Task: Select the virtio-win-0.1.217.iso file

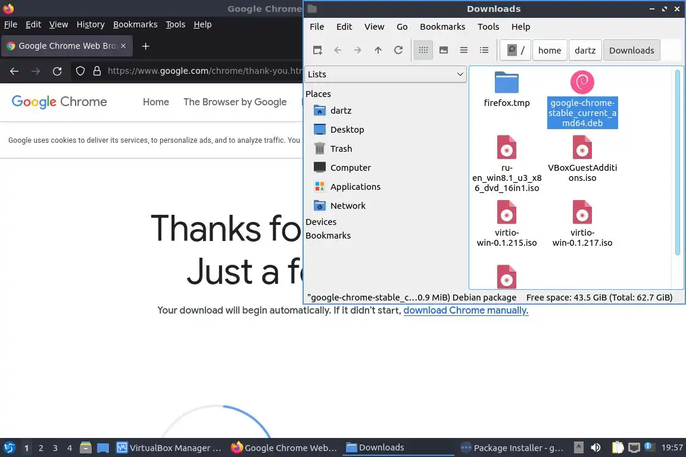Action: pyautogui.click(x=582, y=224)
